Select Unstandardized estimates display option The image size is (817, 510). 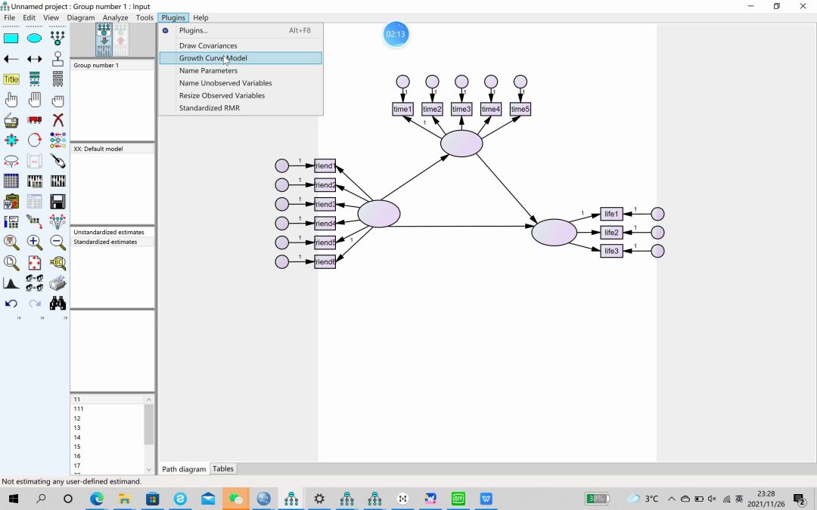click(x=109, y=232)
